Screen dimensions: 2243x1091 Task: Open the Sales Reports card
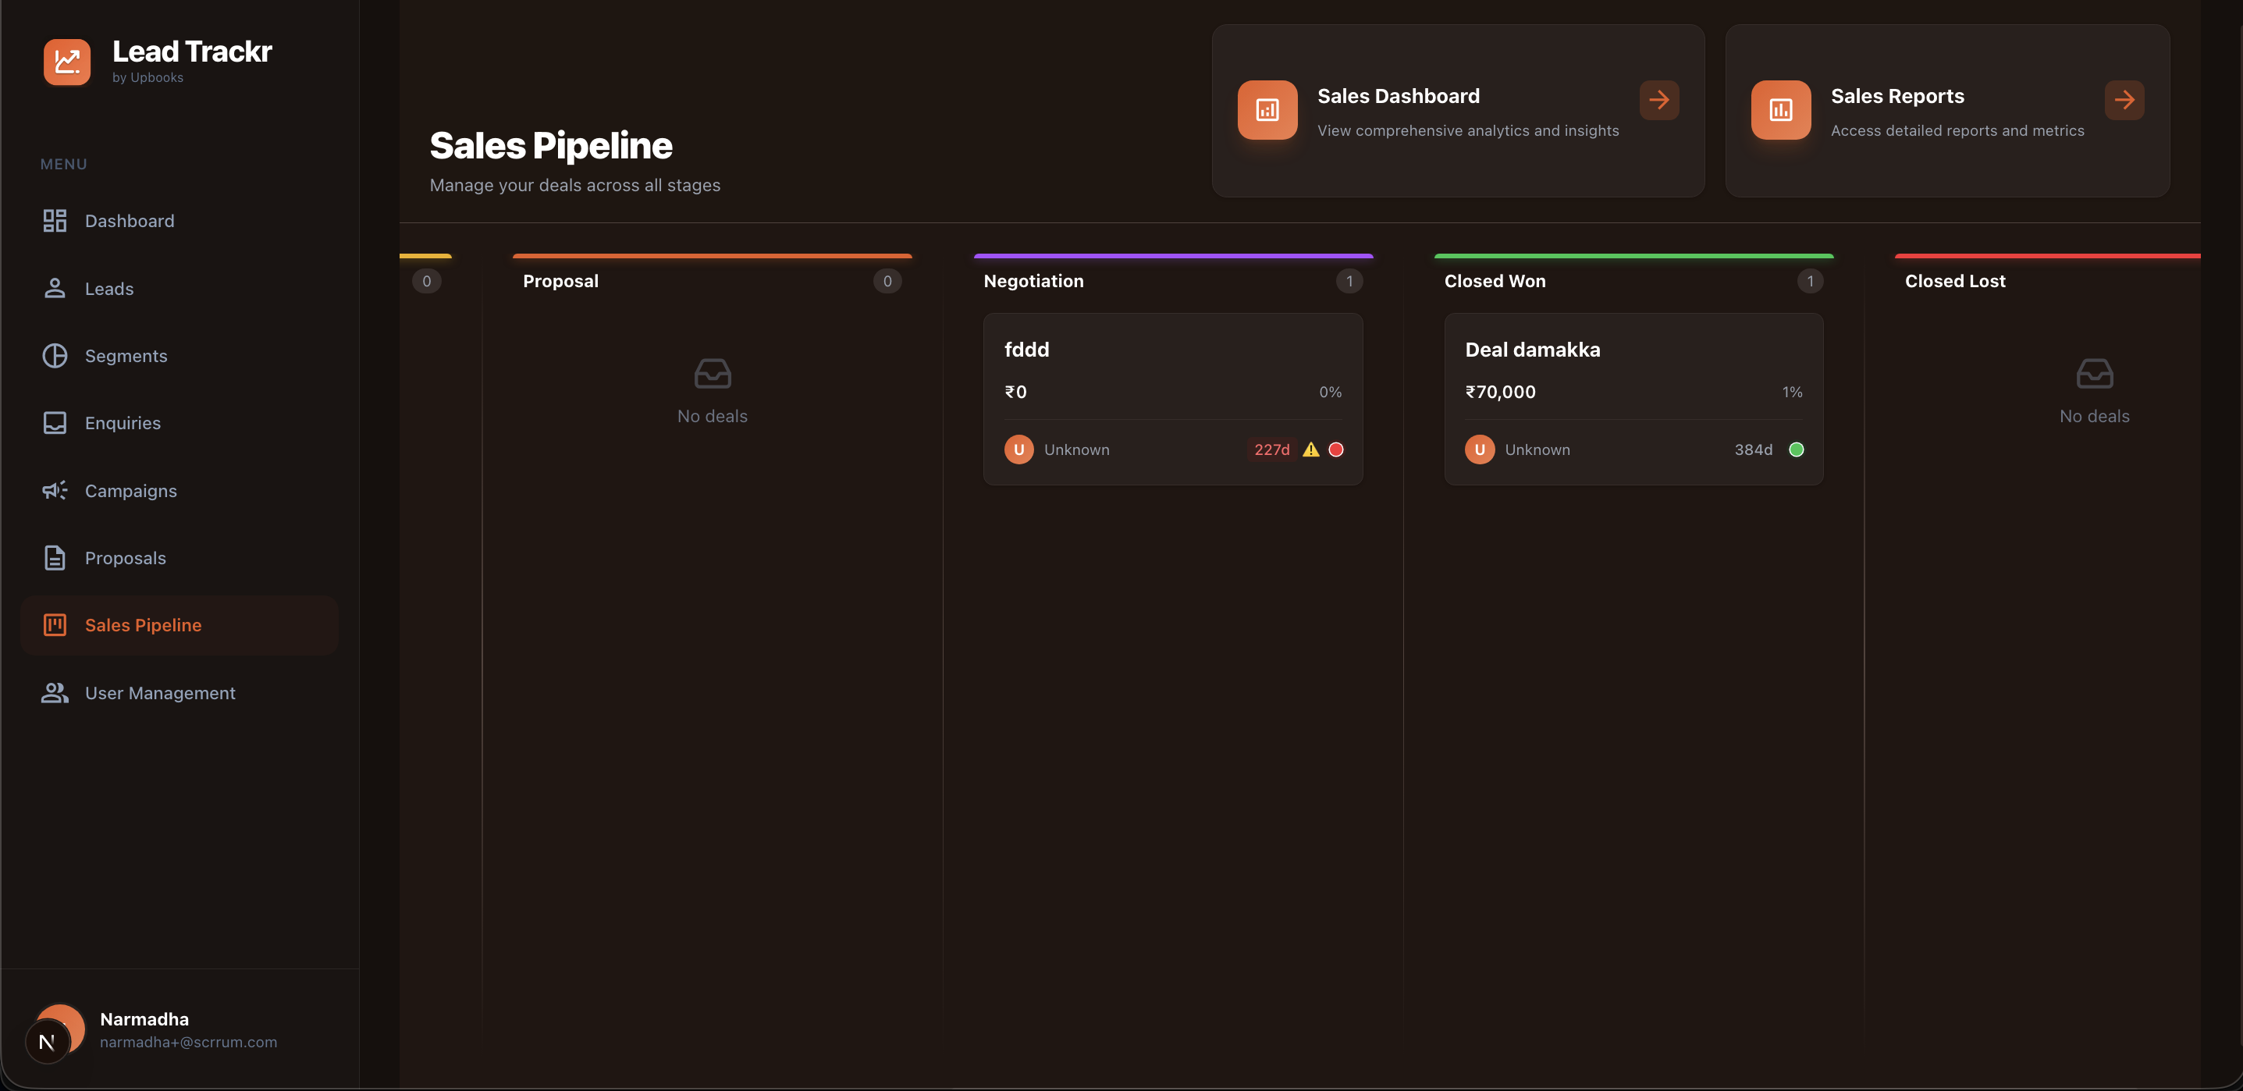pyautogui.click(x=1947, y=112)
